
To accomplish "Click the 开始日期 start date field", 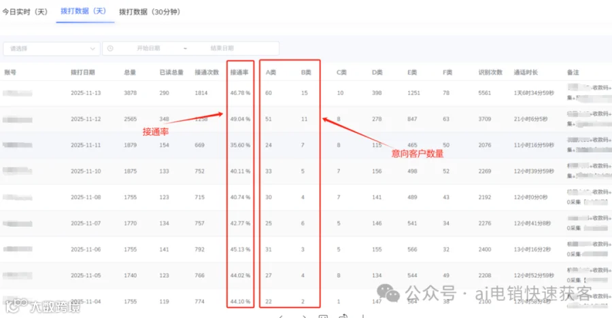I will pyautogui.click(x=148, y=48).
